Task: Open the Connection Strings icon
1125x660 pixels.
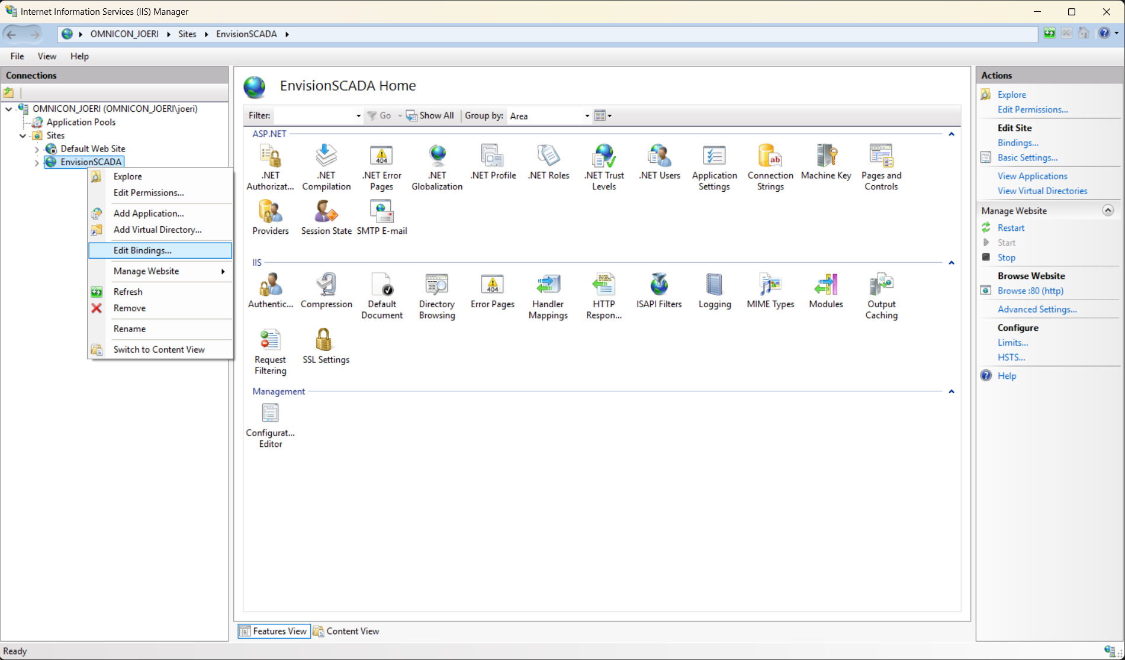Action: [770, 167]
